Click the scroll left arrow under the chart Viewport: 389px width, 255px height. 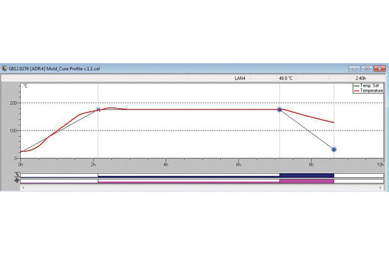click(x=23, y=188)
